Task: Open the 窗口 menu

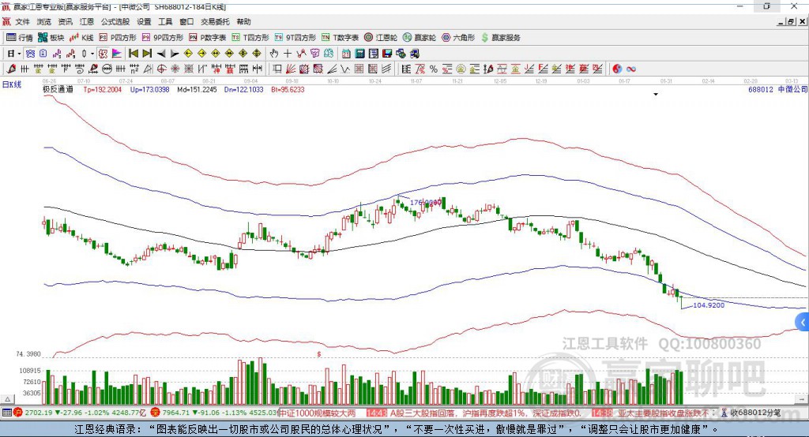Action: 186,21
